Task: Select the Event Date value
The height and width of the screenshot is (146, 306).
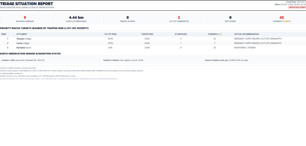Action: point(301,2)
